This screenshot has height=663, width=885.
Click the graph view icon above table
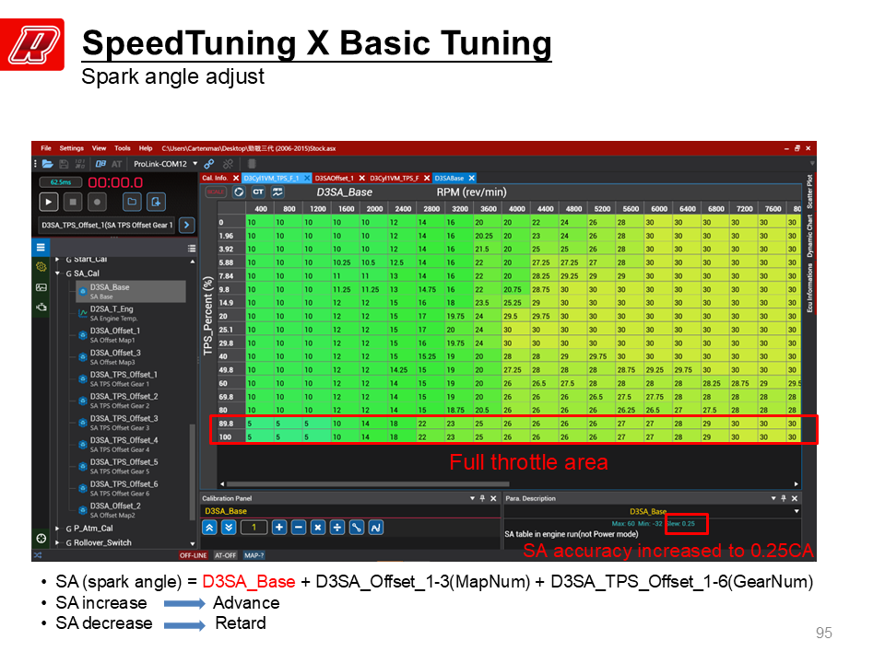(277, 192)
